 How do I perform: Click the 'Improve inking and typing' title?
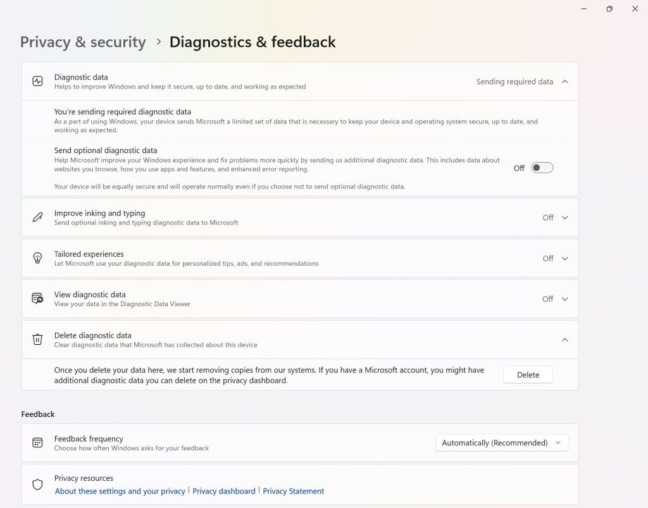coord(99,213)
